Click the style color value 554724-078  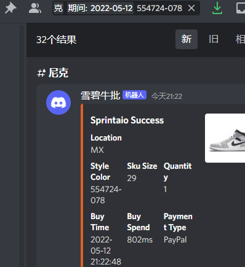tap(106, 195)
